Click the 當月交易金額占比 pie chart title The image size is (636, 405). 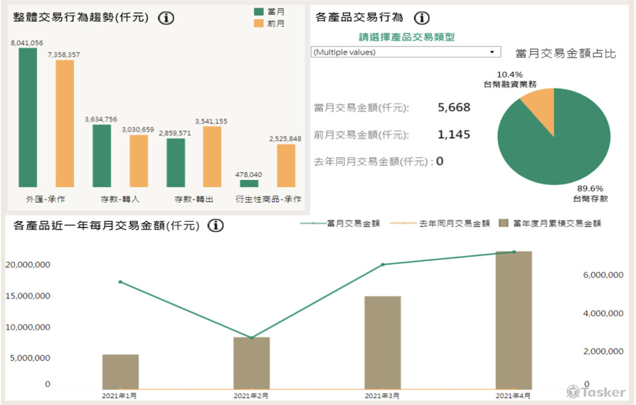coord(566,53)
